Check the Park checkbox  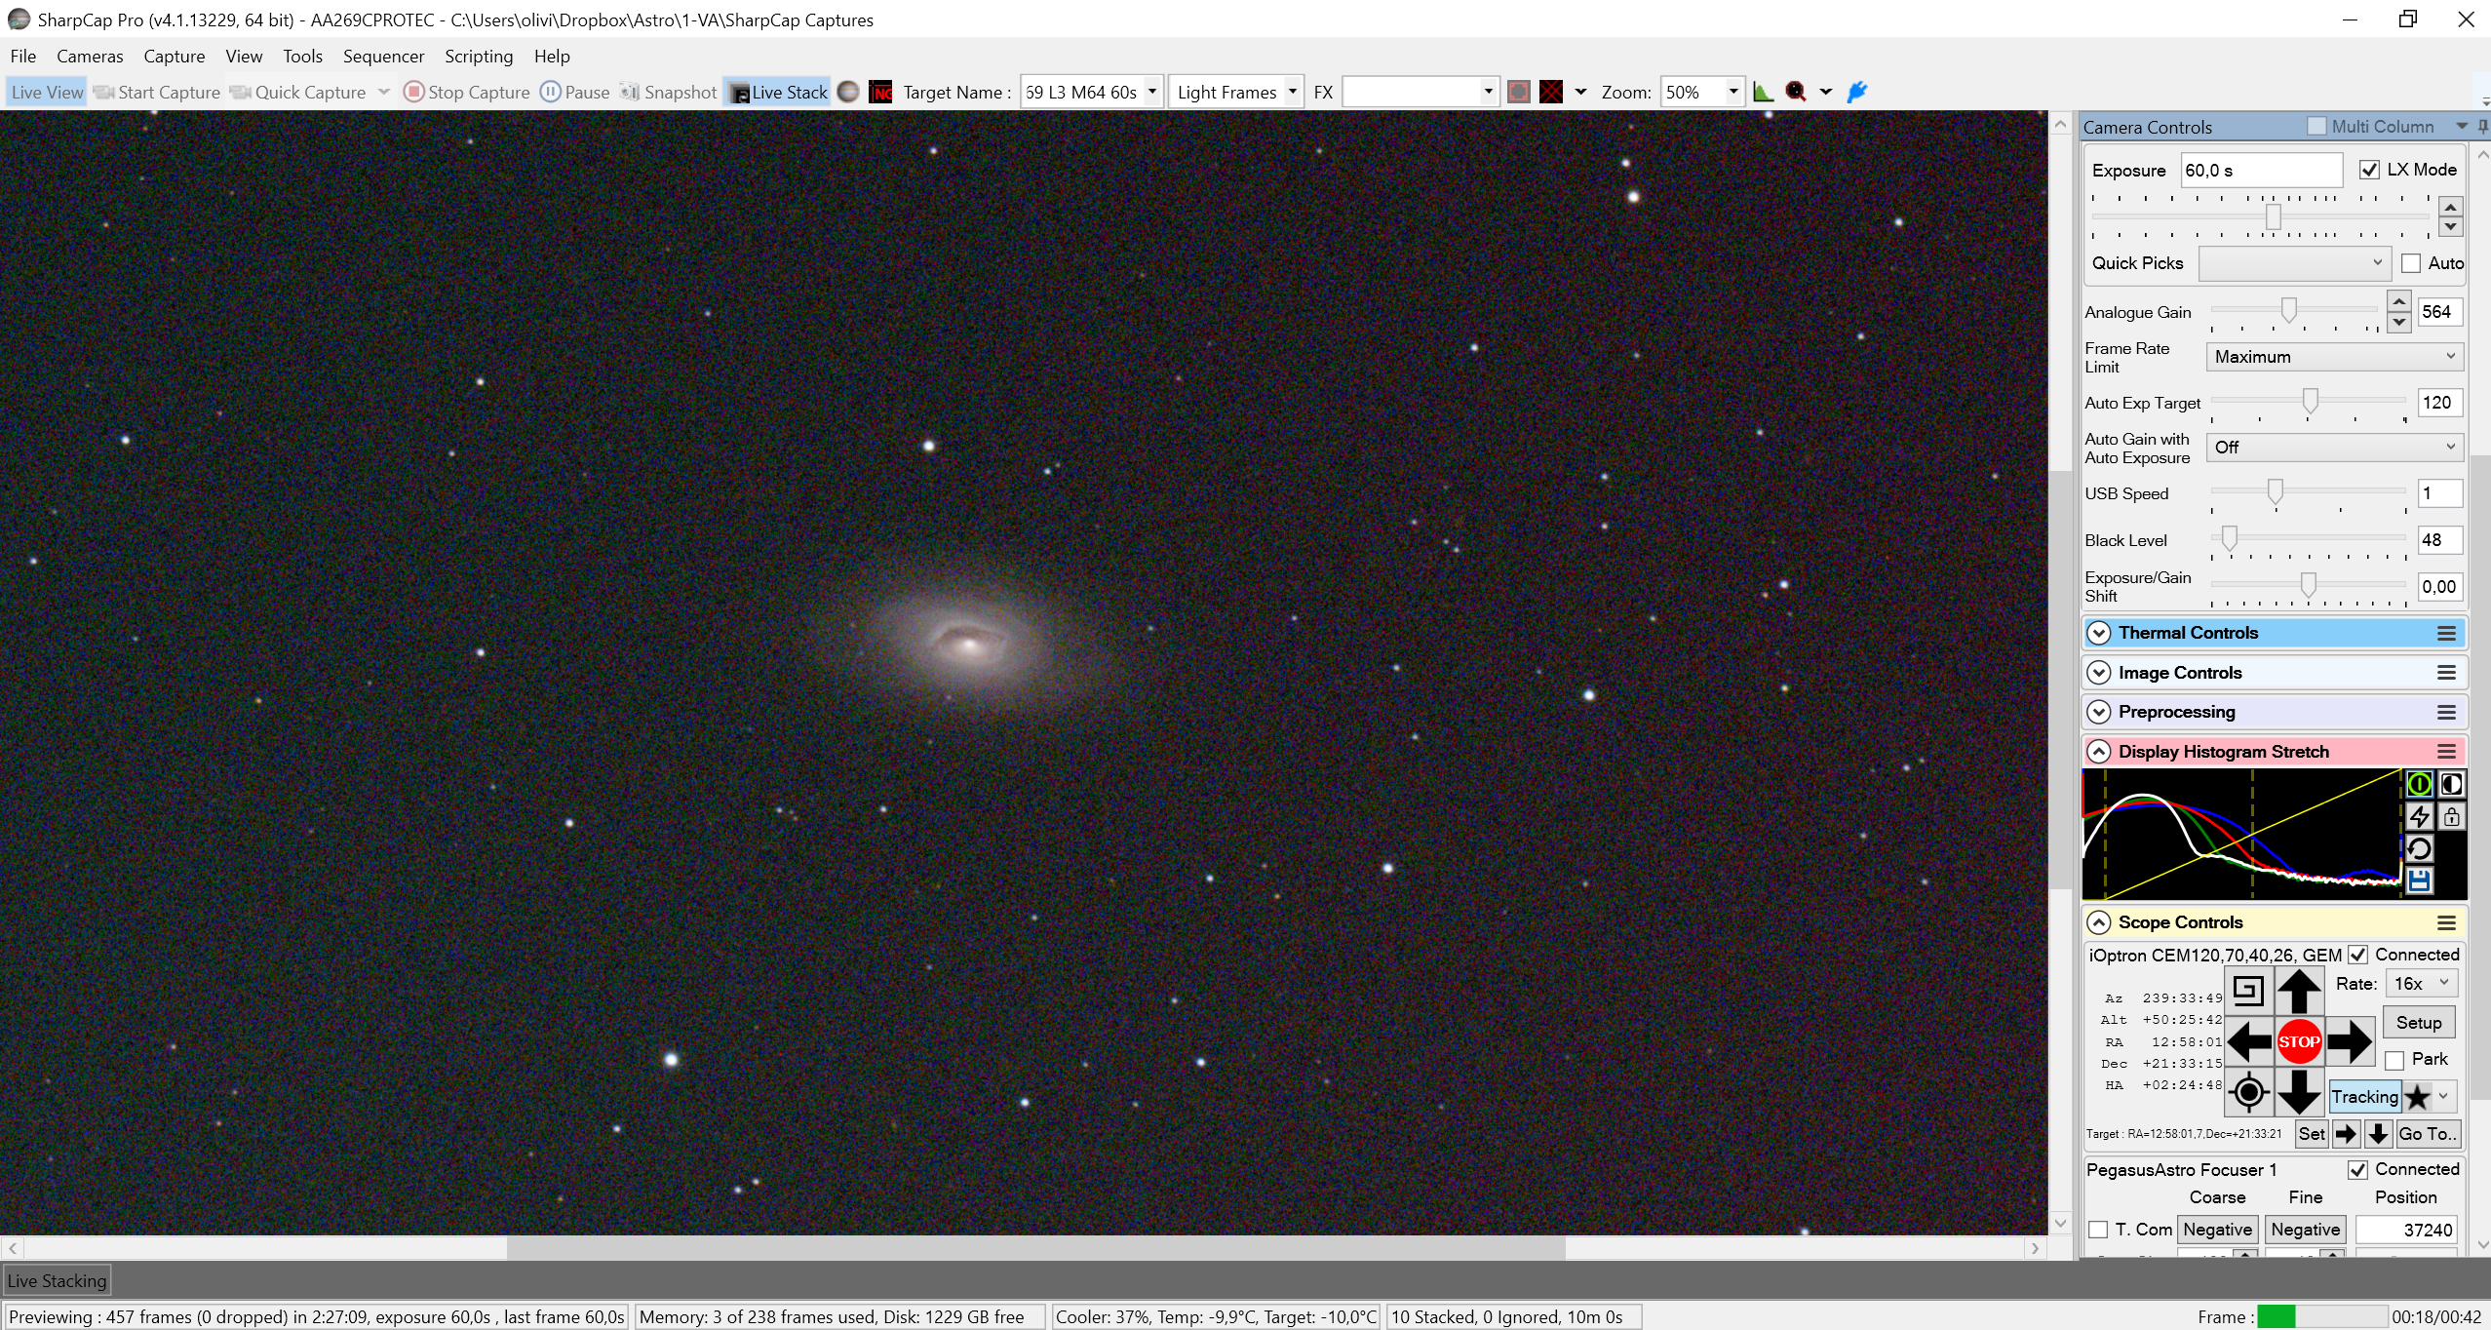tap(2394, 1060)
